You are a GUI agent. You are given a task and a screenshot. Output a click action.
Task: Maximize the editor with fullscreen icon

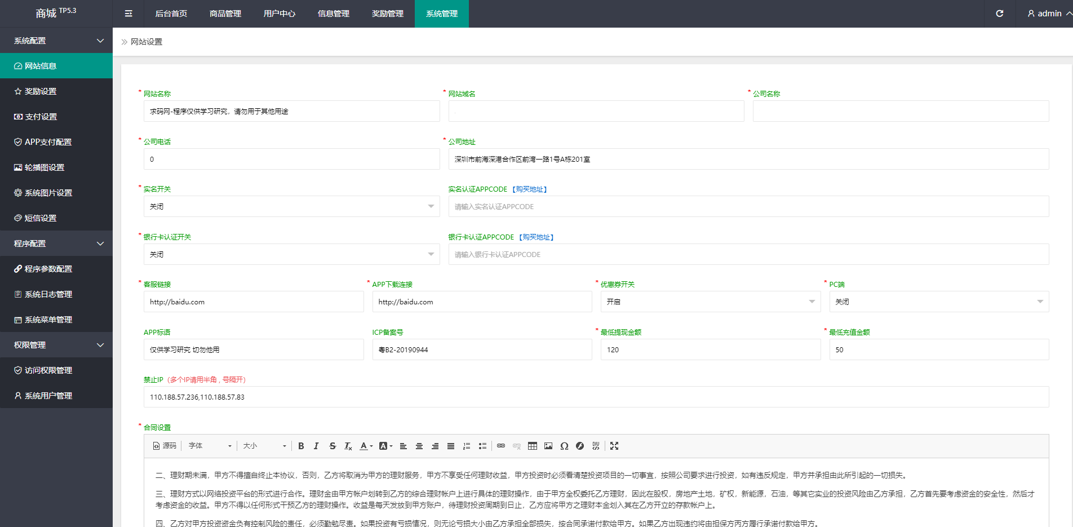614,446
